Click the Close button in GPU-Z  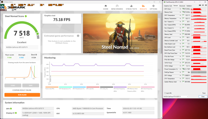pyautogui.click(x=203, y=97)
